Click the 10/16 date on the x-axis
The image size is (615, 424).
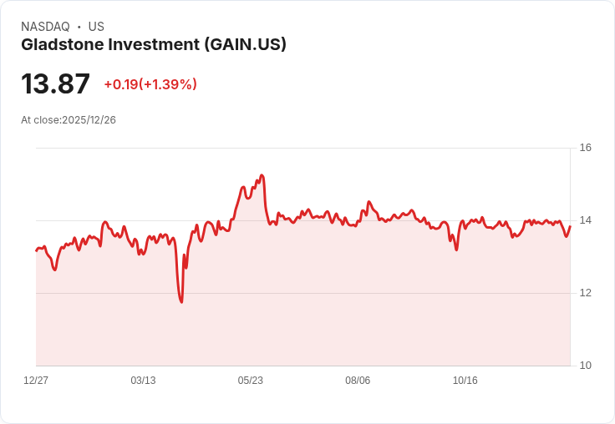465,381
